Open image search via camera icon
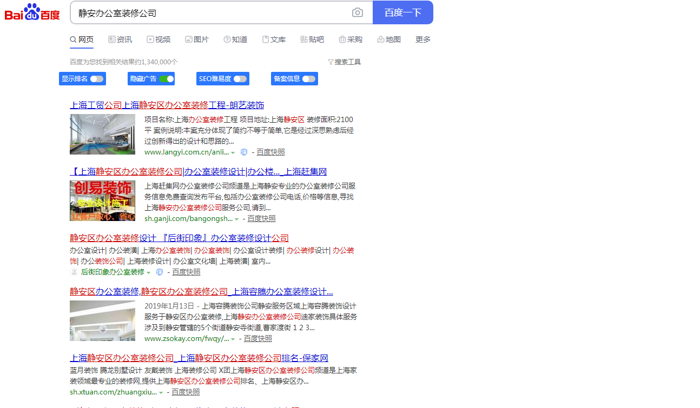 click(x=358, y=12)
